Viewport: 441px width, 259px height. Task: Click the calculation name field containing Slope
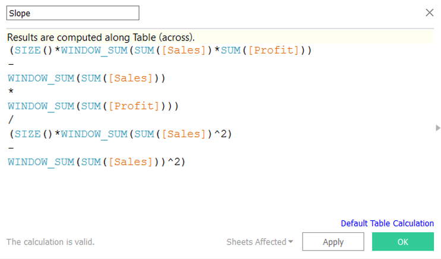coord(73,12)
